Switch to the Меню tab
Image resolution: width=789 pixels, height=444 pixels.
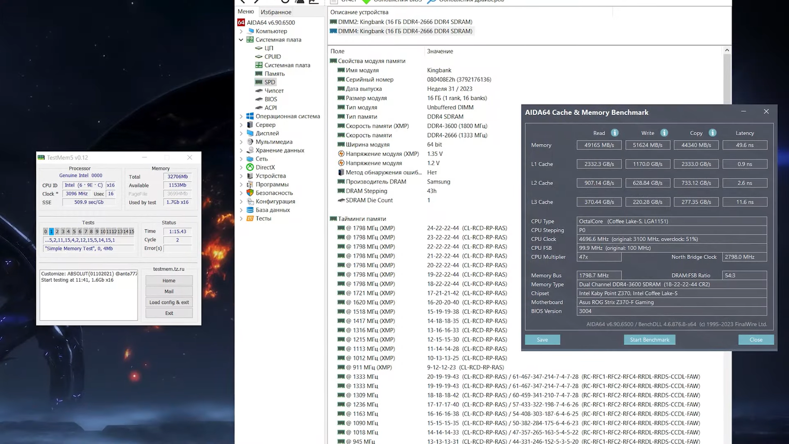pyautogui.click(x=246, y=11)
